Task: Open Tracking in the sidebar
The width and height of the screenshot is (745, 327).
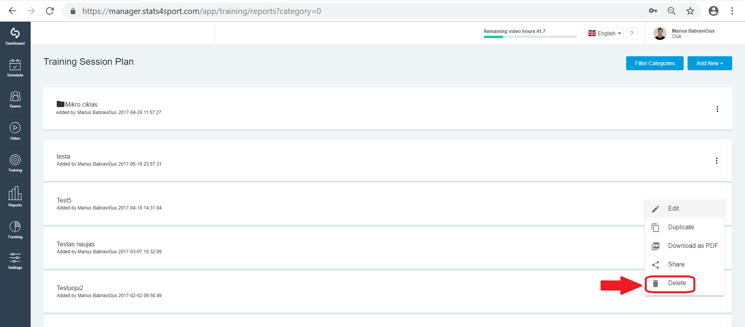Action: [15, 230]
